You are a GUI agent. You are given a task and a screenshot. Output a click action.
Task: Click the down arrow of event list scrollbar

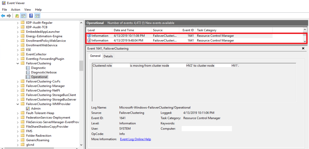pos(305,41)
